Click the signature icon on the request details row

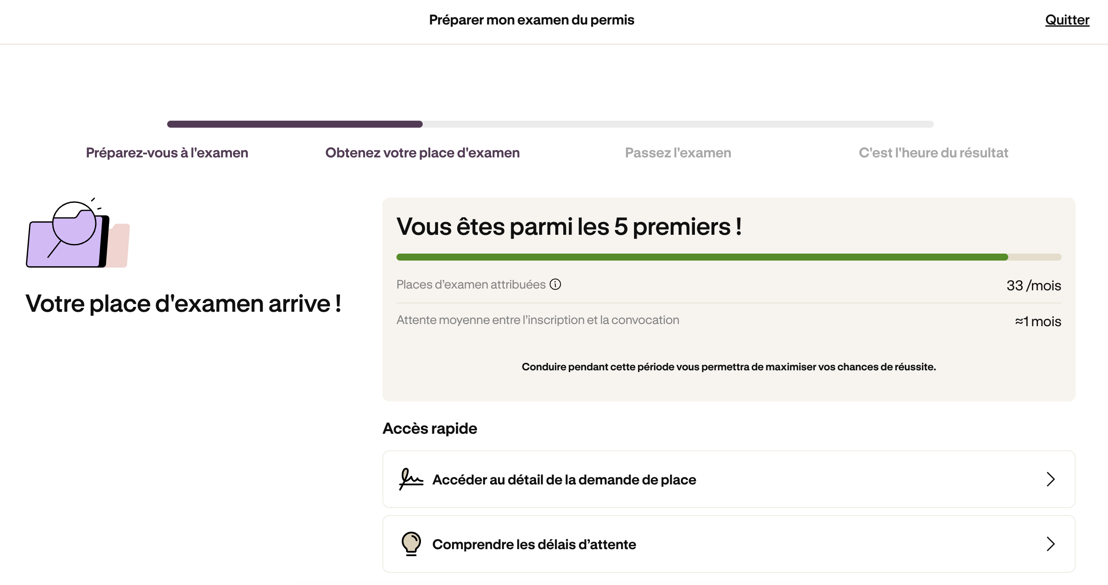click(411, 479)
